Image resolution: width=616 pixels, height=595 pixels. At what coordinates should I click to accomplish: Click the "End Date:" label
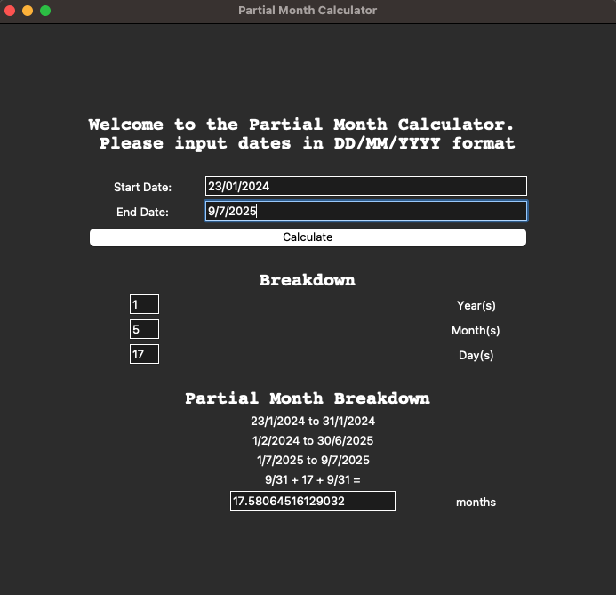click(142, 212)
